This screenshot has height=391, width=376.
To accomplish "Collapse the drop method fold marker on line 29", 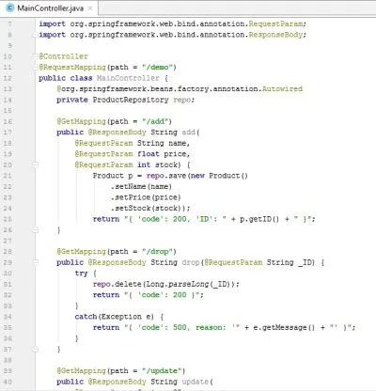I will [35, 262].
